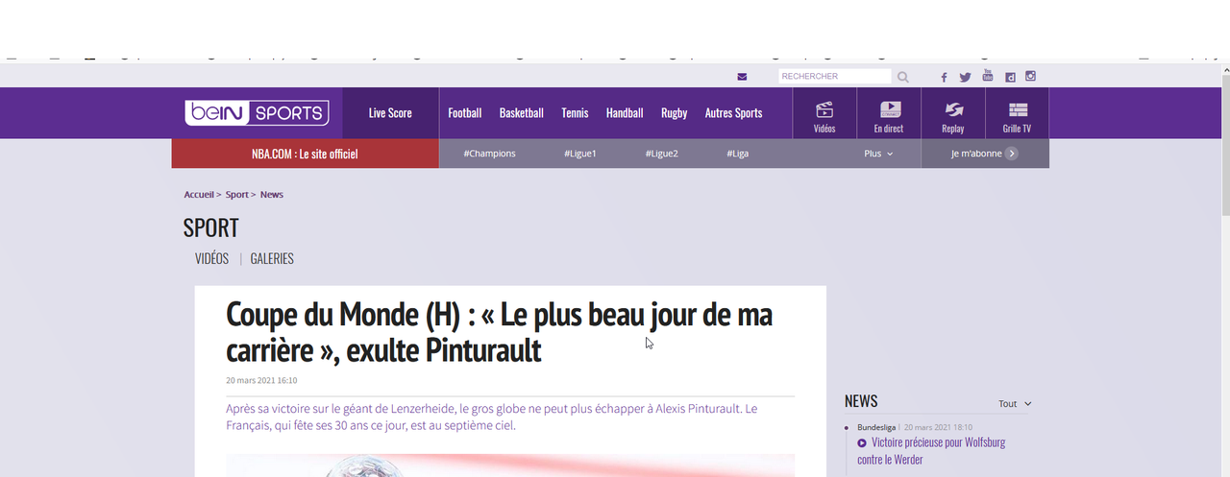
Task: Open the Rugby menu
Action: click(675, 113)
